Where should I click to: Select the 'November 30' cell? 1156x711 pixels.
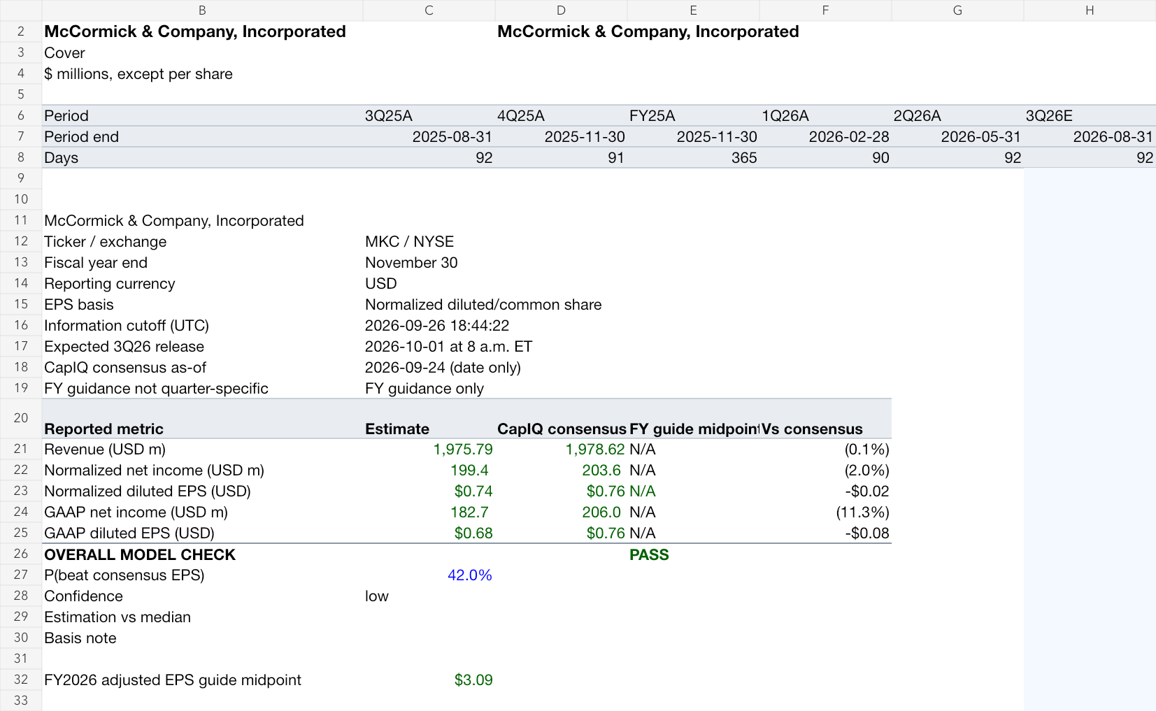[x=429, y=262]
